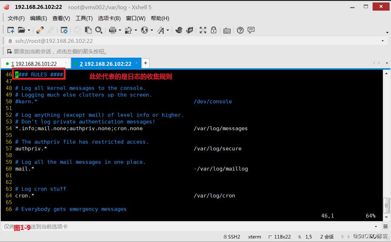The height and width of the screenshot is (242, 391).
Task: Expand the tab list arrow beside the tabs
Action: pyautogui.click(x=387, y=63)
